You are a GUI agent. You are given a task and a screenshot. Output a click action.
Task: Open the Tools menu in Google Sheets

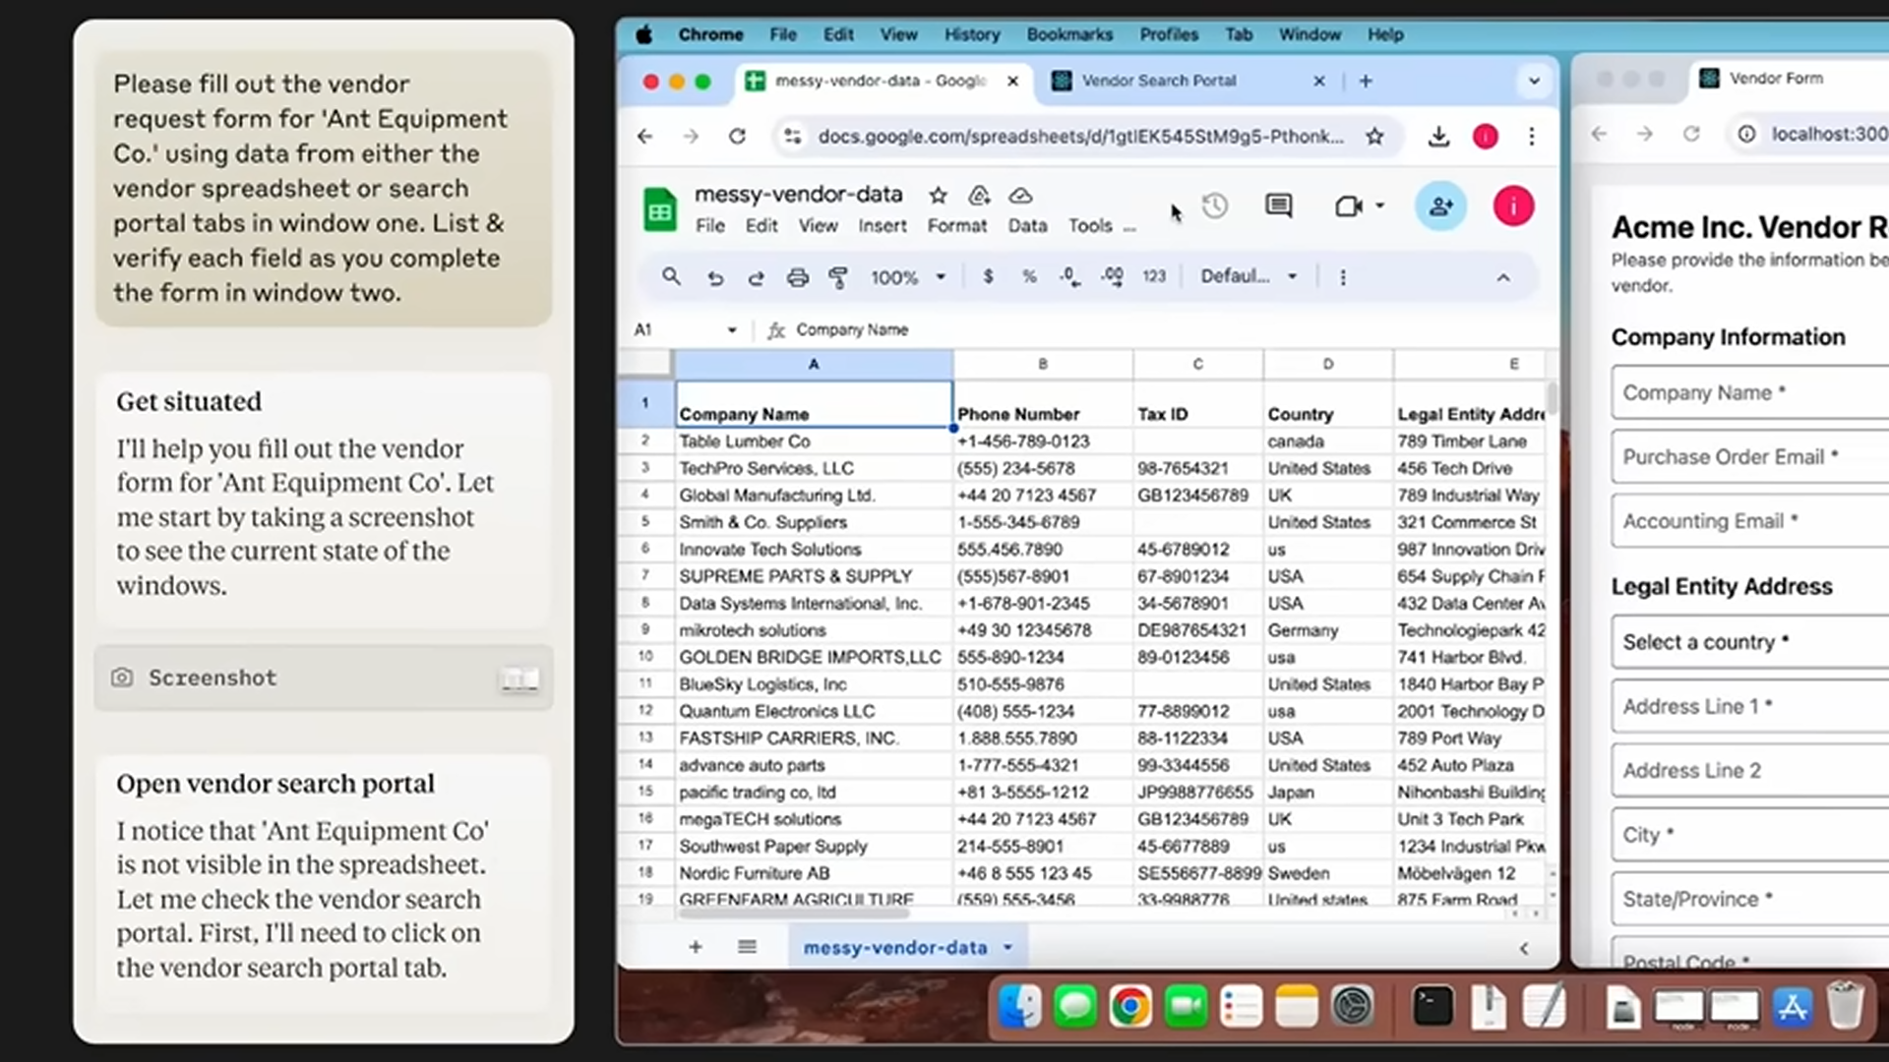pyautogui.click(x=1090, y=225)
